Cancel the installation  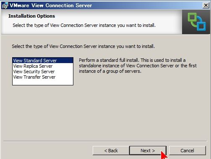click(x=187, y=151)
